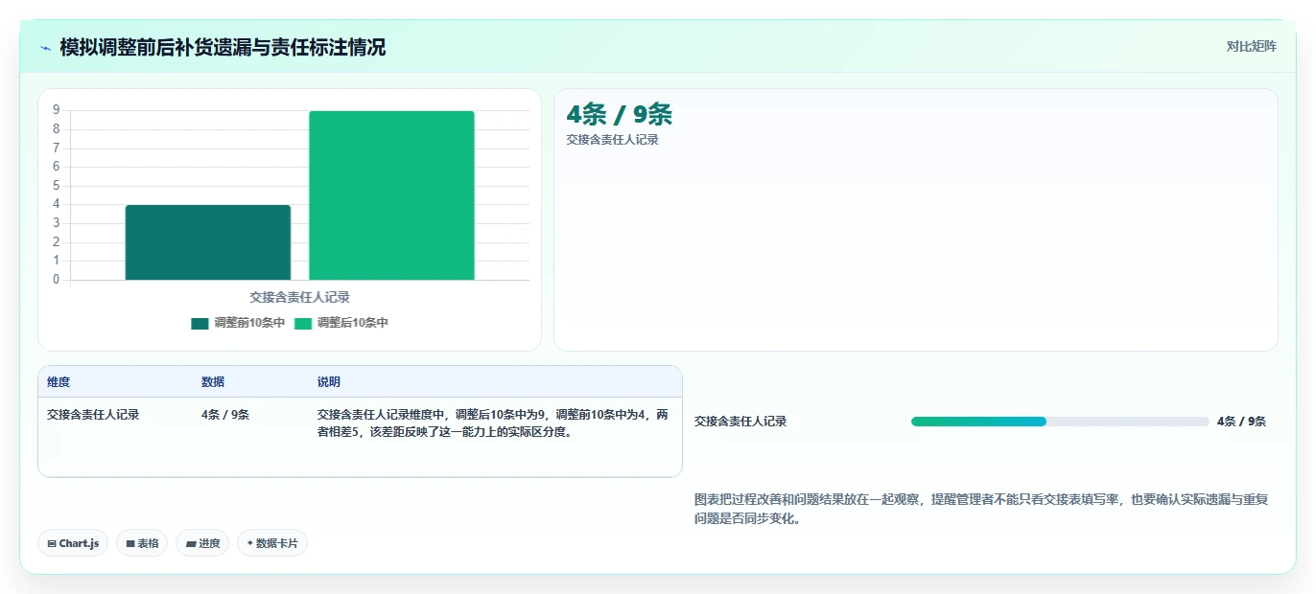Select the 表格 tag chip

[x=142, y=543]
